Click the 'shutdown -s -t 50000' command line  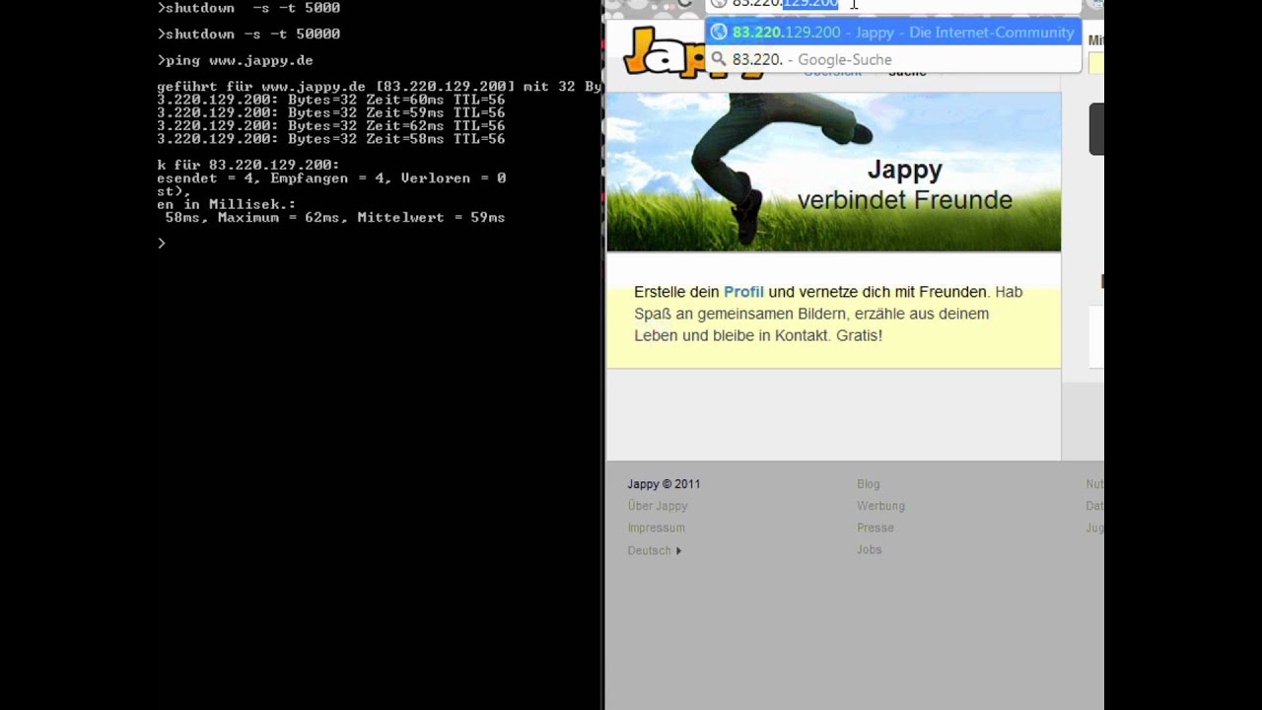(x=248, y=34)
